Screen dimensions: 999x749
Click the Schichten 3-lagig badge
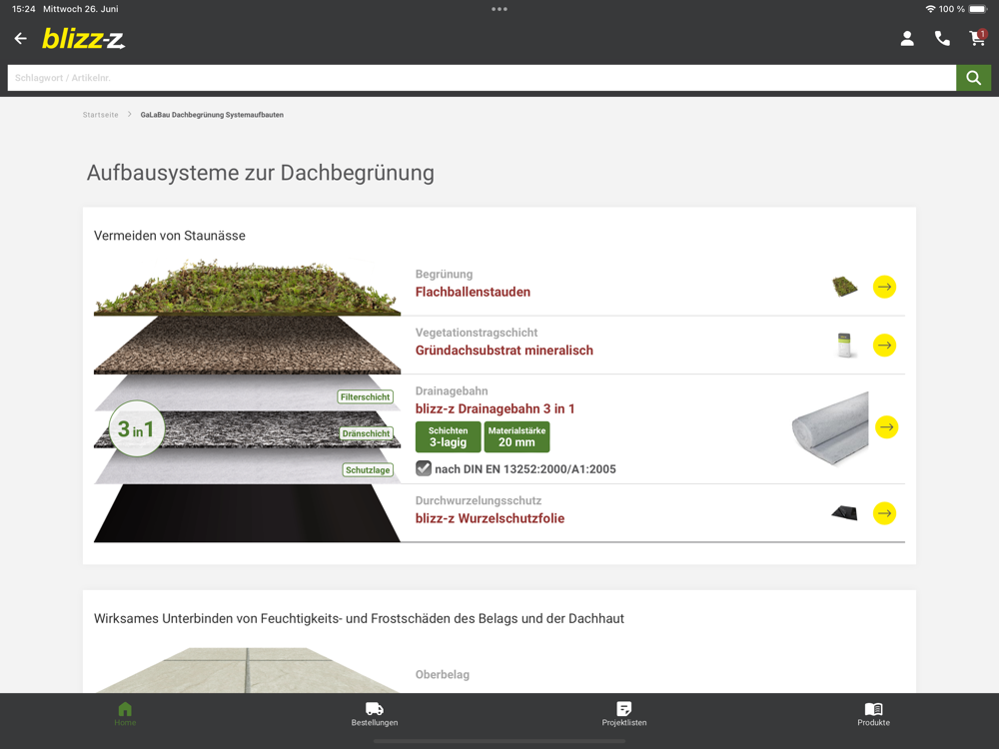coord(448,437)
